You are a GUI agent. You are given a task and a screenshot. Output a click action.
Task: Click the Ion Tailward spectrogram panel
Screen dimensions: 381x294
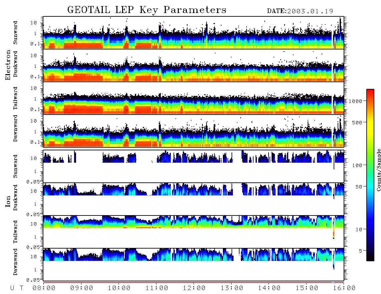coord(194,232)
